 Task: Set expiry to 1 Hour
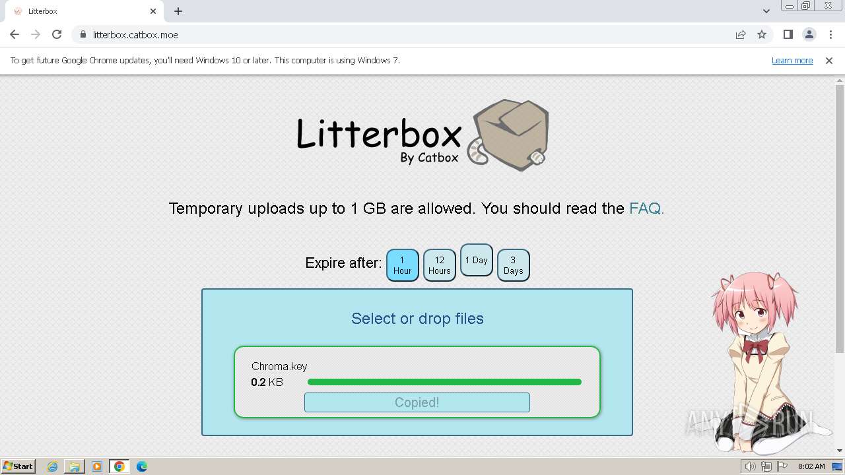(403, 265)
